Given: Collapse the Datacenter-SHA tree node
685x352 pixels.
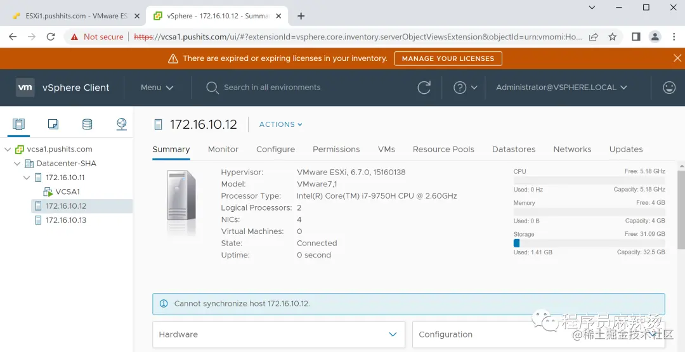Looking at the screenshot, I should pos(17,164).
